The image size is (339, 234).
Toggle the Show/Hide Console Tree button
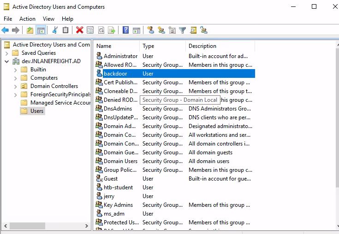coord(41,30)
